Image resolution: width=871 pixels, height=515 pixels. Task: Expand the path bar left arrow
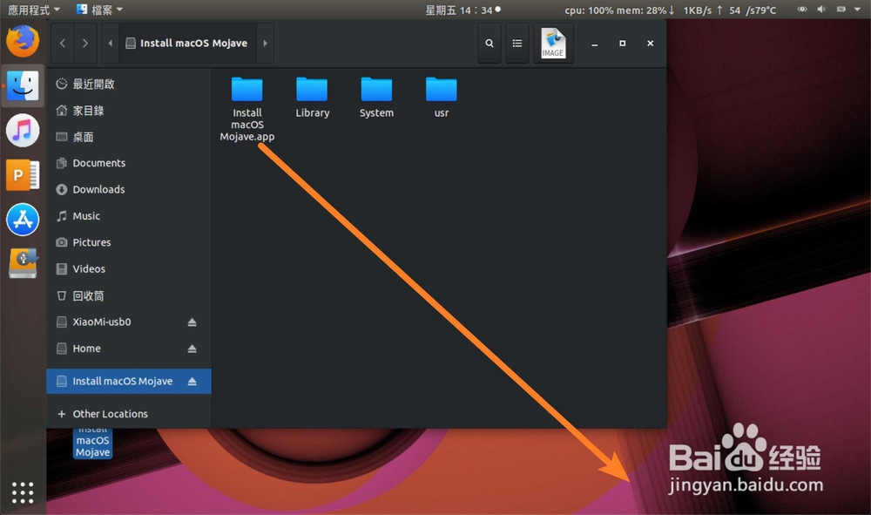click(110, 43)
